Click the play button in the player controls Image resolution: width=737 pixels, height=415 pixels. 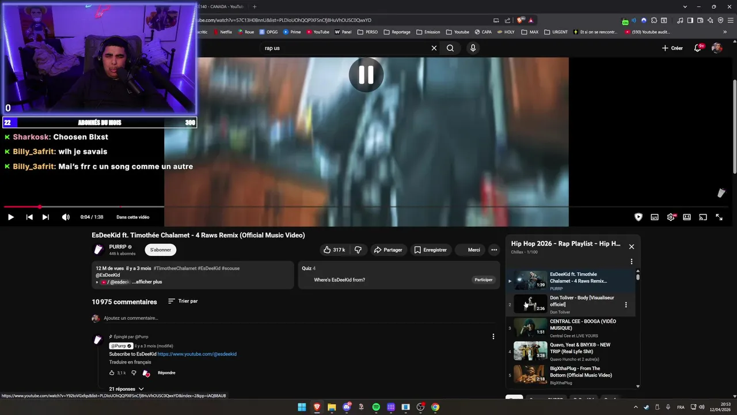(10, 217)
